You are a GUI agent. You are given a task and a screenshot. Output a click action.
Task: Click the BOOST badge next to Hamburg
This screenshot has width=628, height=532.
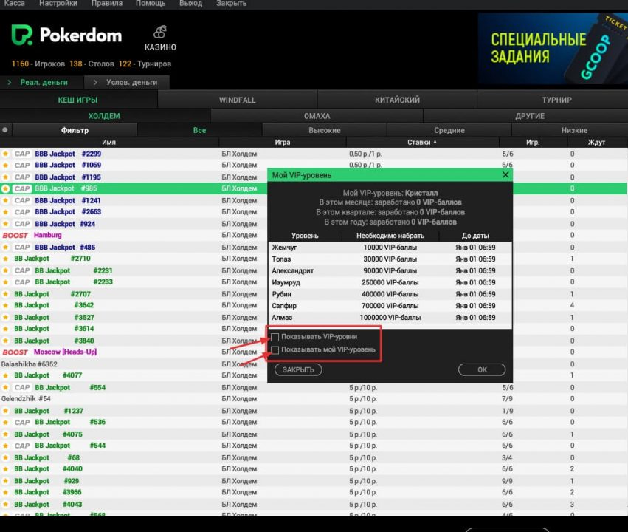coord(15,236)
